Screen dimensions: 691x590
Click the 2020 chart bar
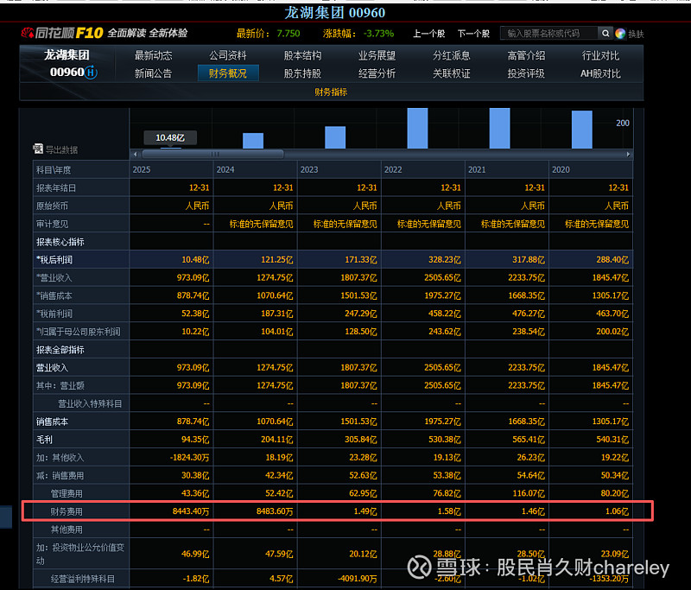581,130
